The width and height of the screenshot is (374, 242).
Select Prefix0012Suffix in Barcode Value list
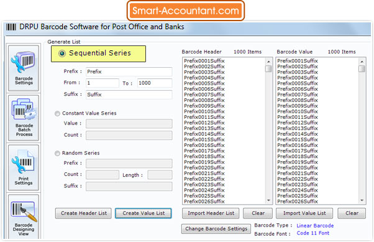click(298, 123)
